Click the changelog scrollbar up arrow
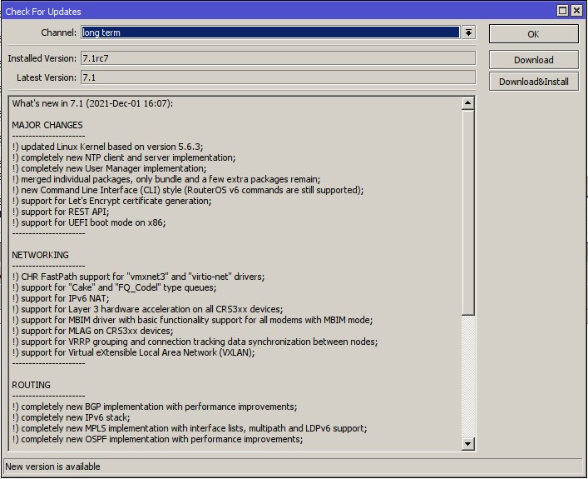 click(x=467, y=102)
